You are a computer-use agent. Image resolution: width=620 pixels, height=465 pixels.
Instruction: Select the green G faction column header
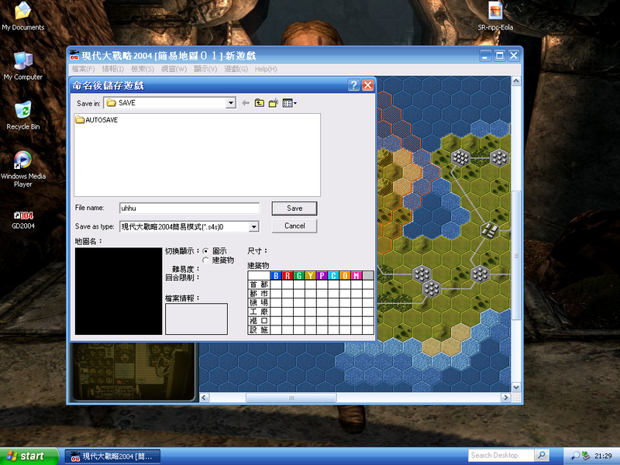(x=299, y=276)
